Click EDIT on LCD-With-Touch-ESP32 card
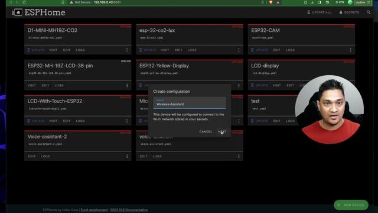Viewport: 378px width, 213px height. point(67,121)
